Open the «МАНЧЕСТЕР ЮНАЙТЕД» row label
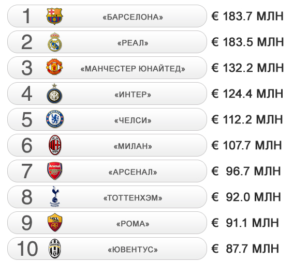This screenshot has height=263, width=293. [x=133, y=69]
